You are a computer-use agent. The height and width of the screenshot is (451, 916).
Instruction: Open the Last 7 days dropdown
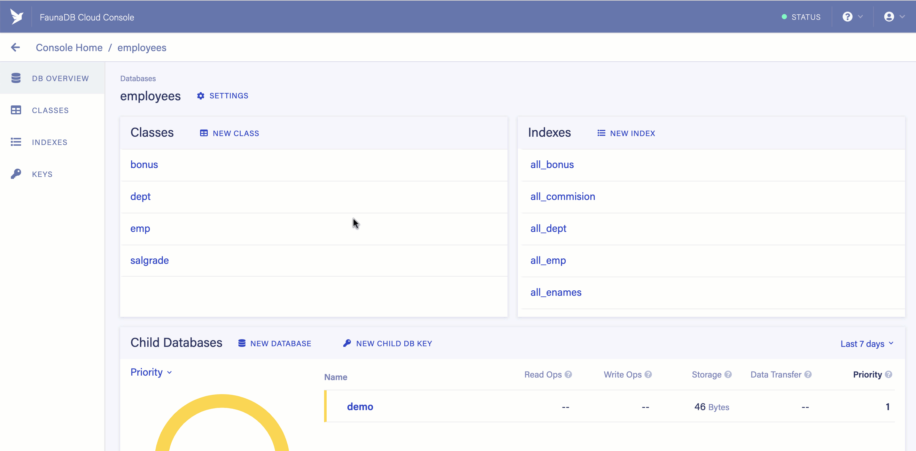tap(867, 344)
